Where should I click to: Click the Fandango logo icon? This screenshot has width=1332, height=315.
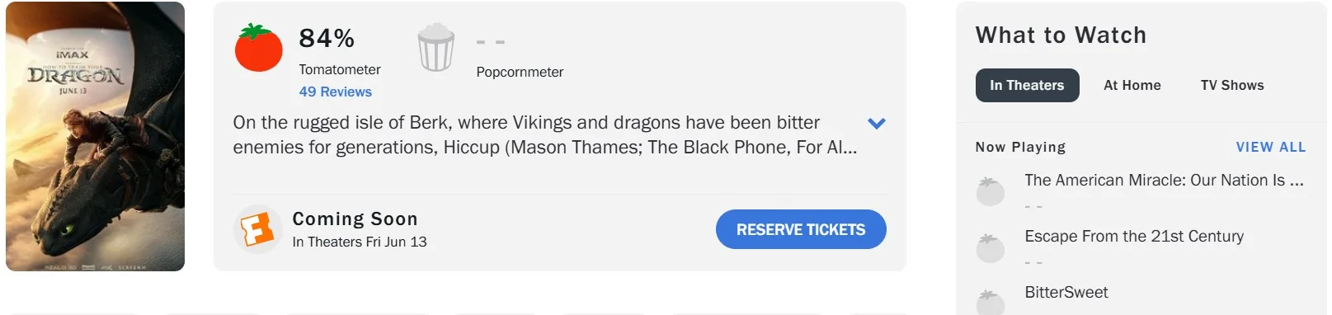[257, 229]
